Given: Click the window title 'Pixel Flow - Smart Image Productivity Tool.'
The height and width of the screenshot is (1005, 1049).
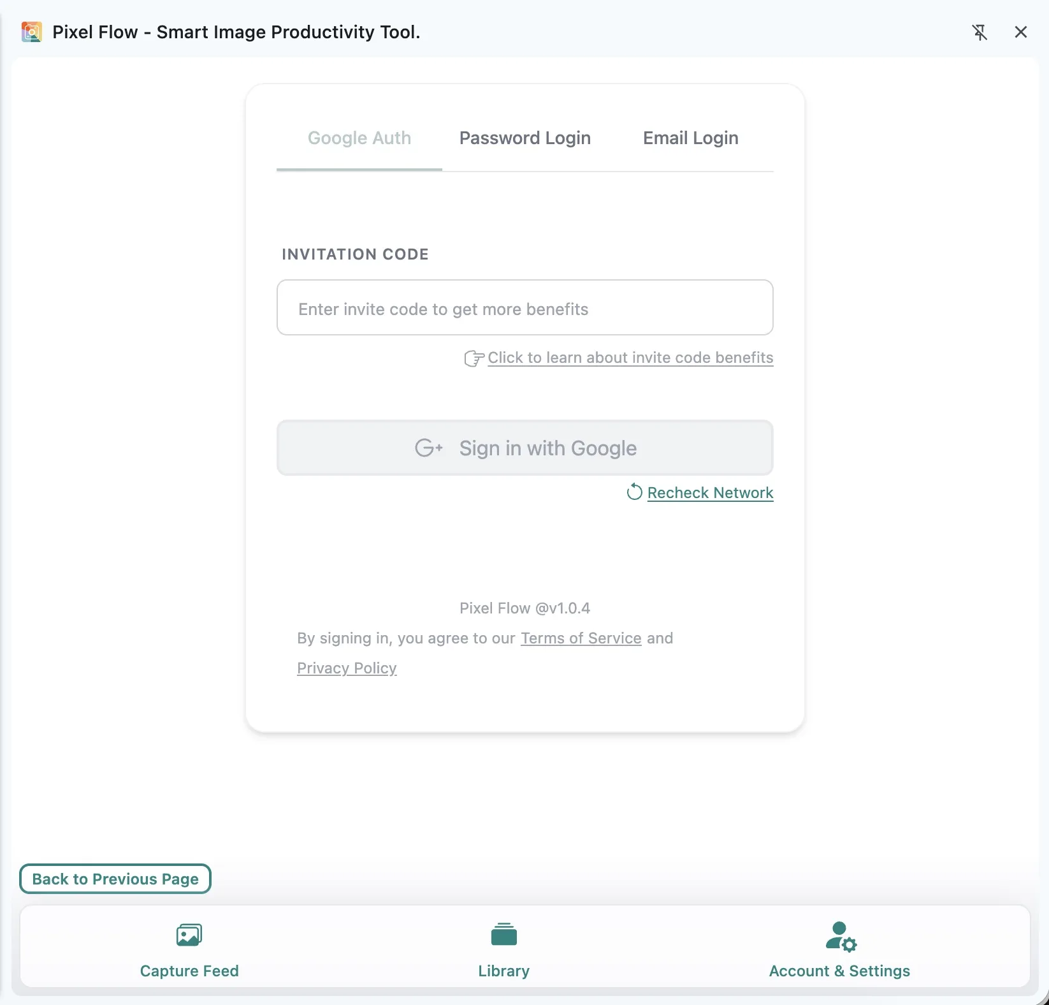Looking at the screenshot, I should click(x=236, y=32).
